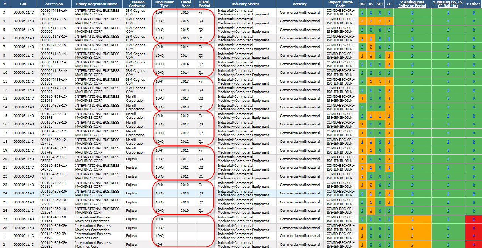Click the x-Missing roll ups value 0 in row 10
The height and width of the screenshot is (248, 482).
pyautogui.click(x=448, y=73)
